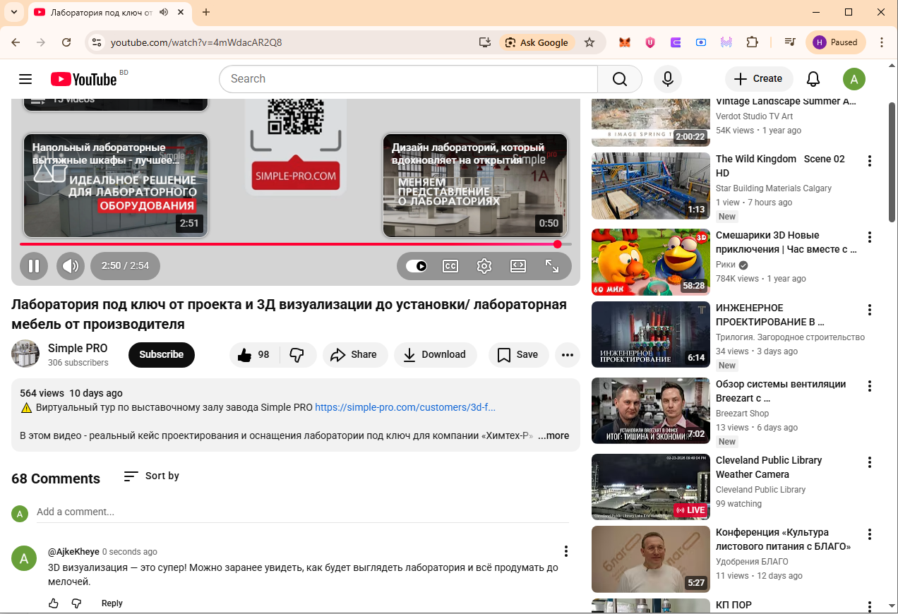Screen dimensions: 898x614
Task: Like the video with 98 likes
Action: click(x=254, y=355)
